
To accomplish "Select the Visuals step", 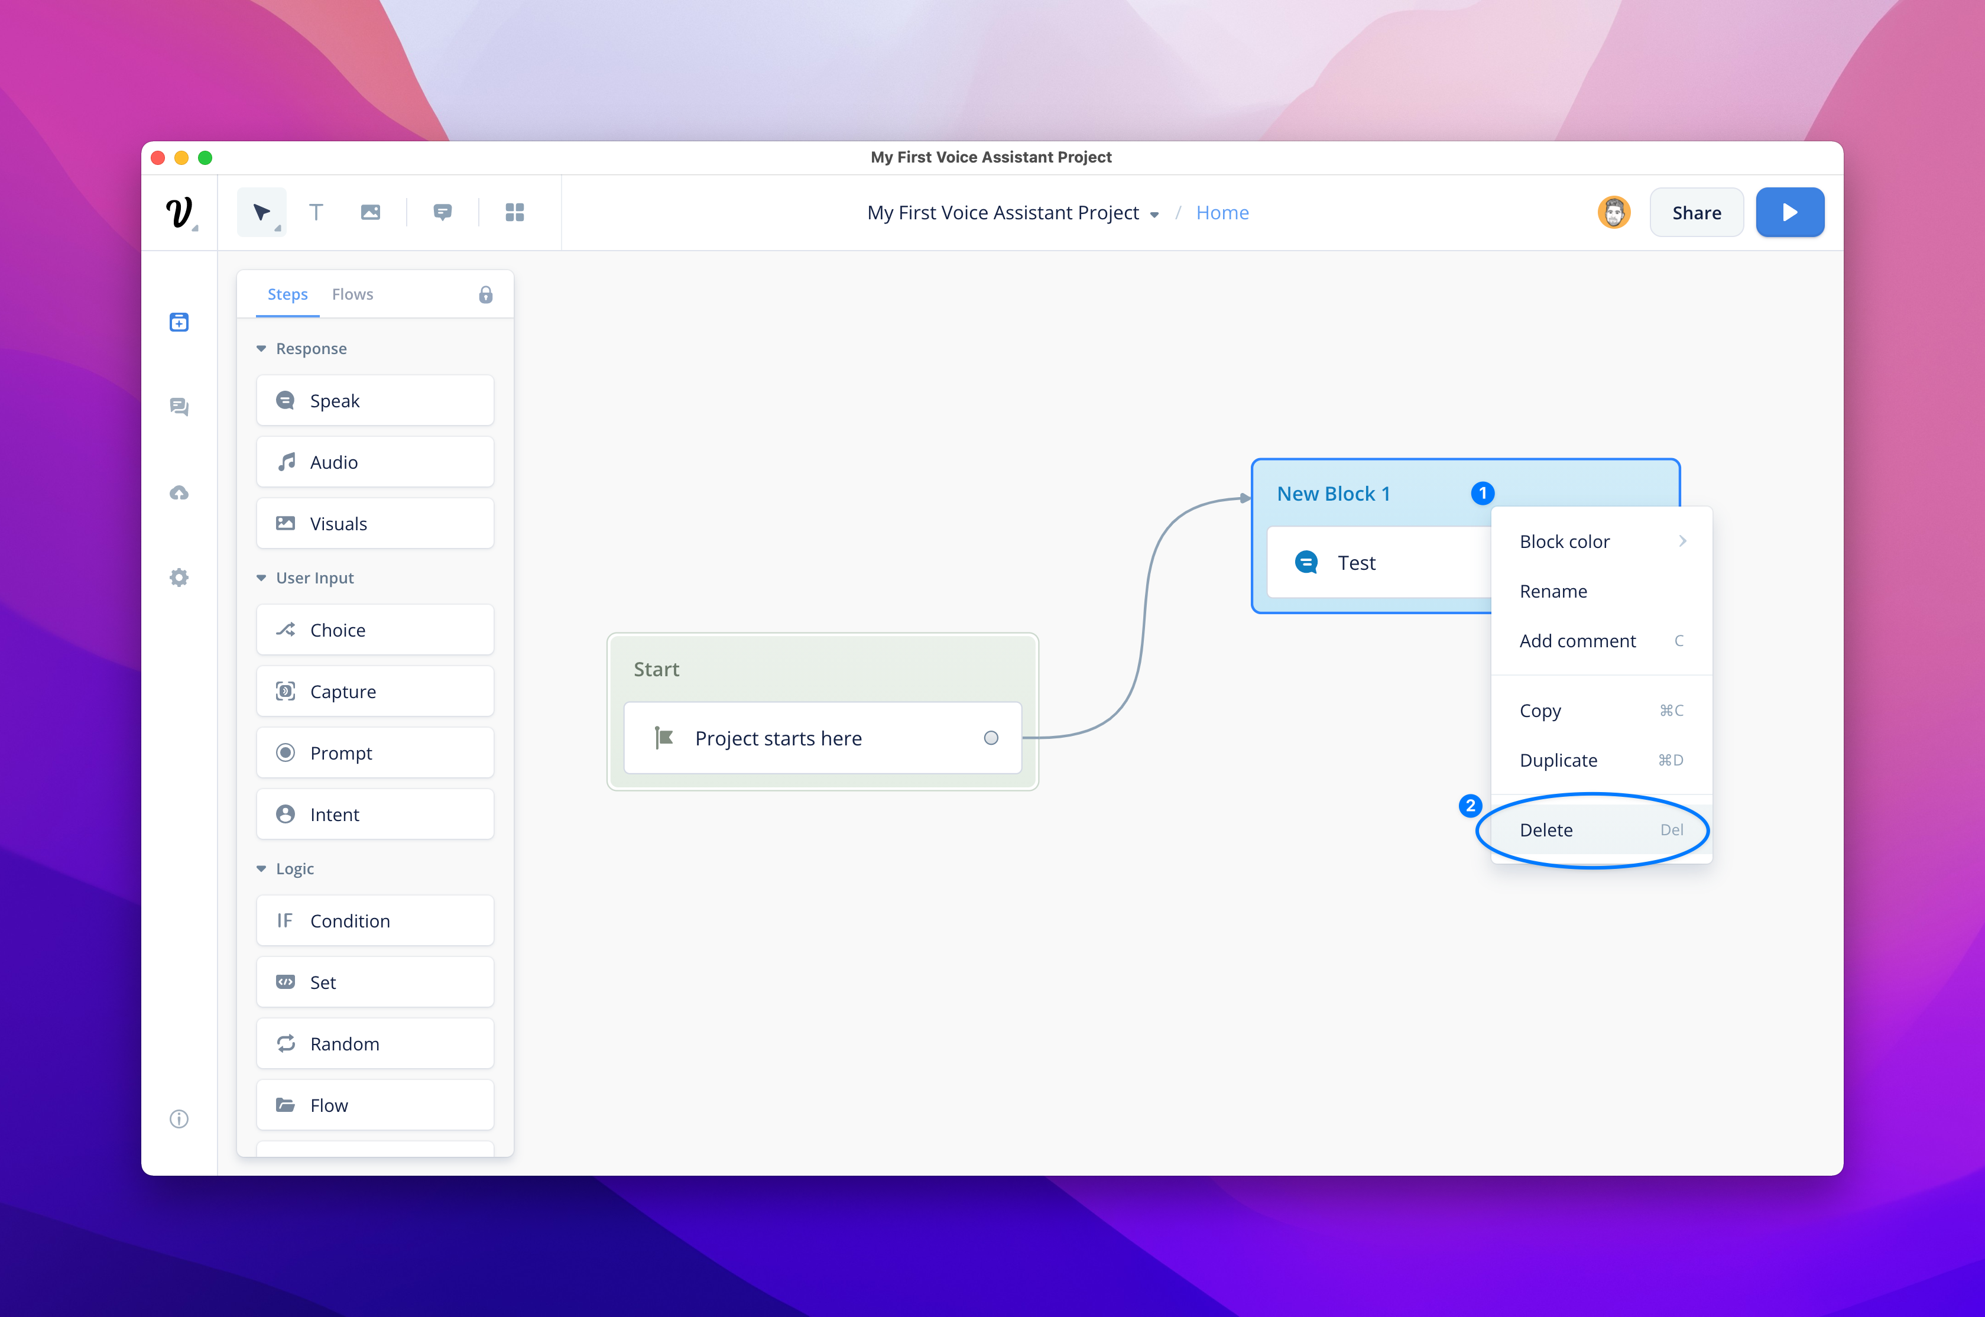I will pos(375,523).
